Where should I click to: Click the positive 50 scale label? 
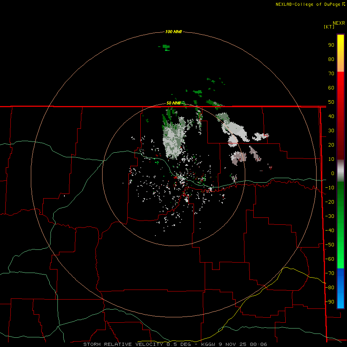[x=331, y=102]
